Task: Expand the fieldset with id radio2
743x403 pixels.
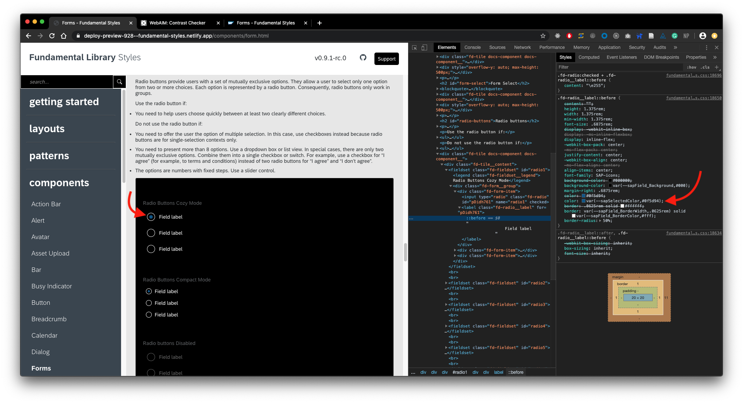Action: (x=447, y=283)
